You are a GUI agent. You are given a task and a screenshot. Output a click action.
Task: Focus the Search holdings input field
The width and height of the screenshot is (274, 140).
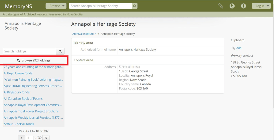29,51
